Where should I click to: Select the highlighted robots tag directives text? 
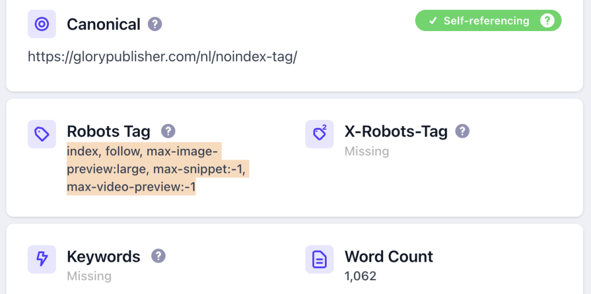(x=158, y=169)
